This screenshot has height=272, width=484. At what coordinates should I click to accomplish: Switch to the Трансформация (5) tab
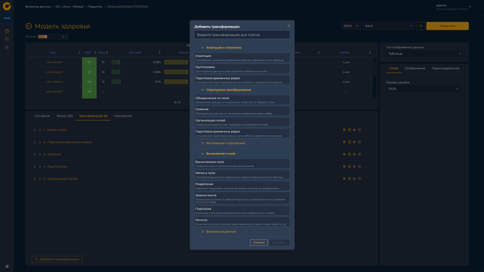[x=93, y=116]
